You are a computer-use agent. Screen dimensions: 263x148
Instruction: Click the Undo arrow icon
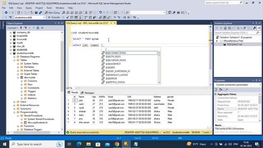(100, 13)
